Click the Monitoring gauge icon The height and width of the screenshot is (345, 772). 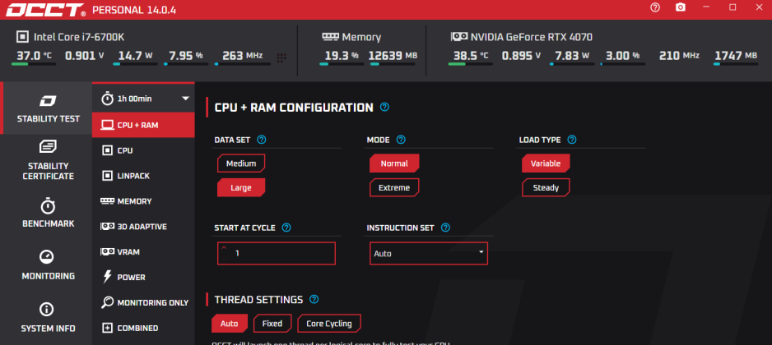click(x=46, y=257)
